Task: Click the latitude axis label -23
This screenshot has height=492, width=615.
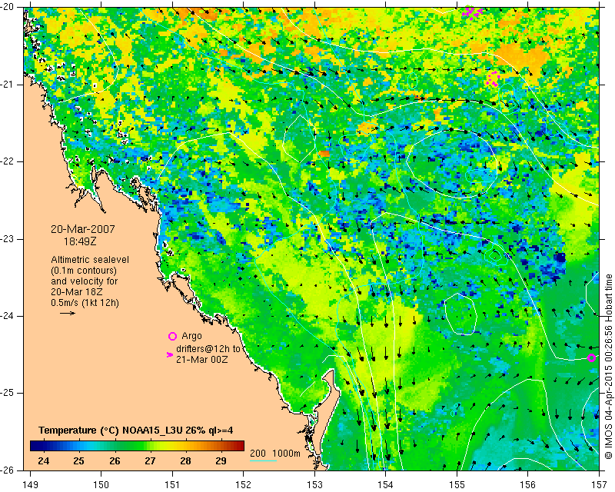Action: click(x=7, y=239)
